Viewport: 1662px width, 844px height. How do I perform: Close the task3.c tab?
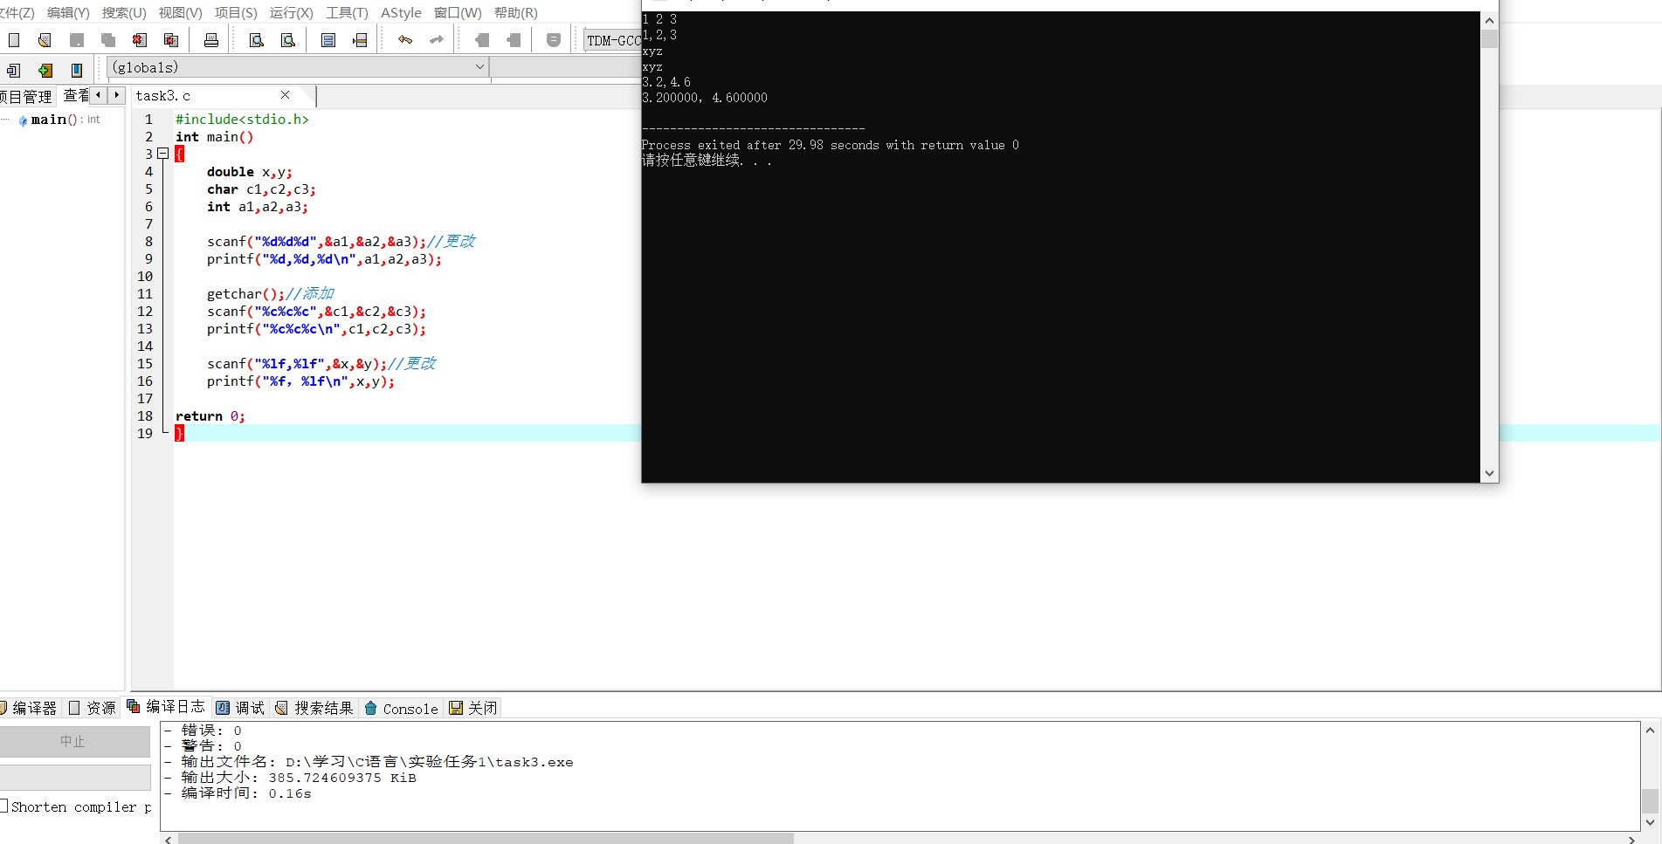(285, 94)
